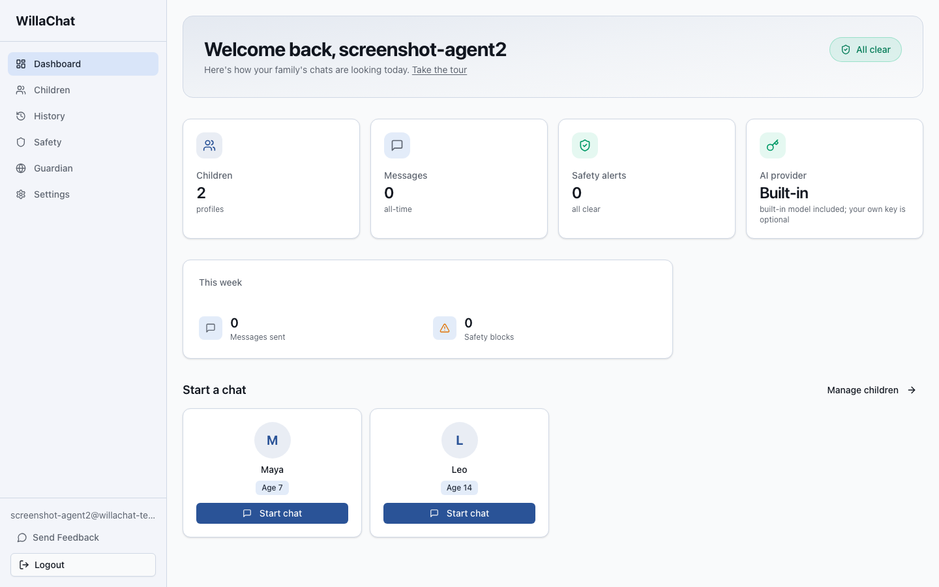This screenshot has width=939, height=587.
Task: Click the Logout button
Action: (x=83, y=565)
